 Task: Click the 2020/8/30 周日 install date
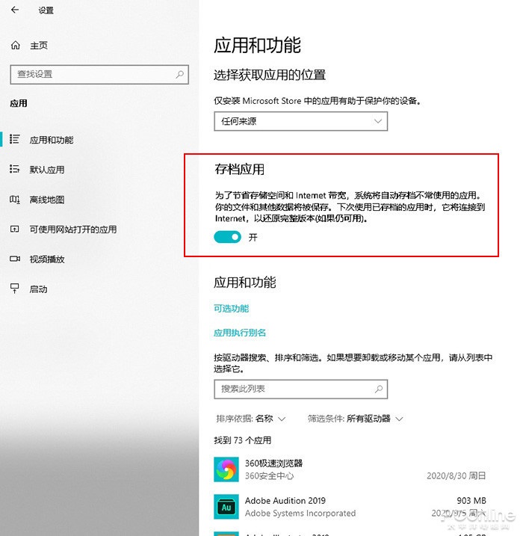[x=456, y=476]
